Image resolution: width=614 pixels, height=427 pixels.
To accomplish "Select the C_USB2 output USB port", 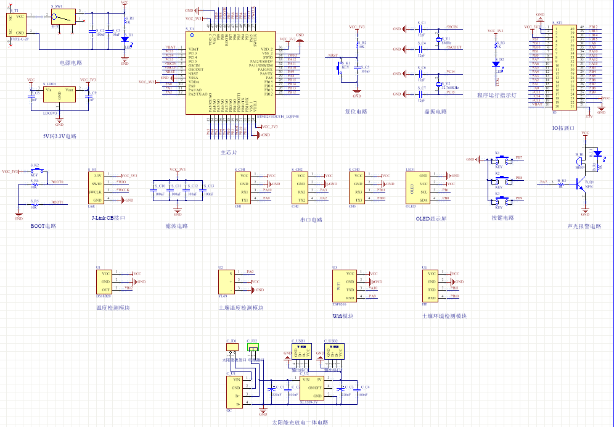I will 334,351.
